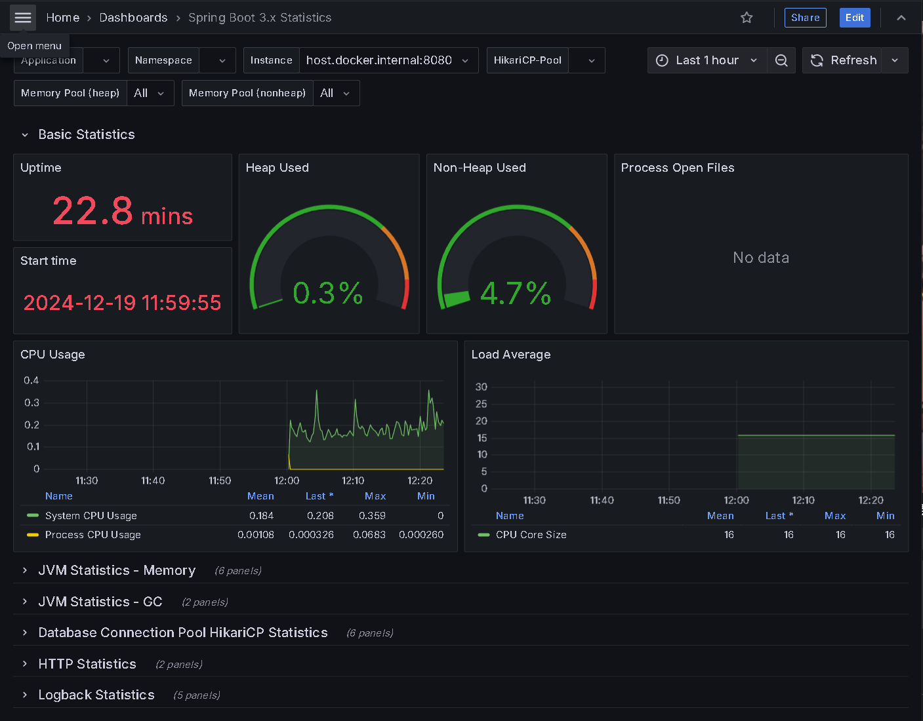Click green System CPU Usage color swatch

point(33,516)
